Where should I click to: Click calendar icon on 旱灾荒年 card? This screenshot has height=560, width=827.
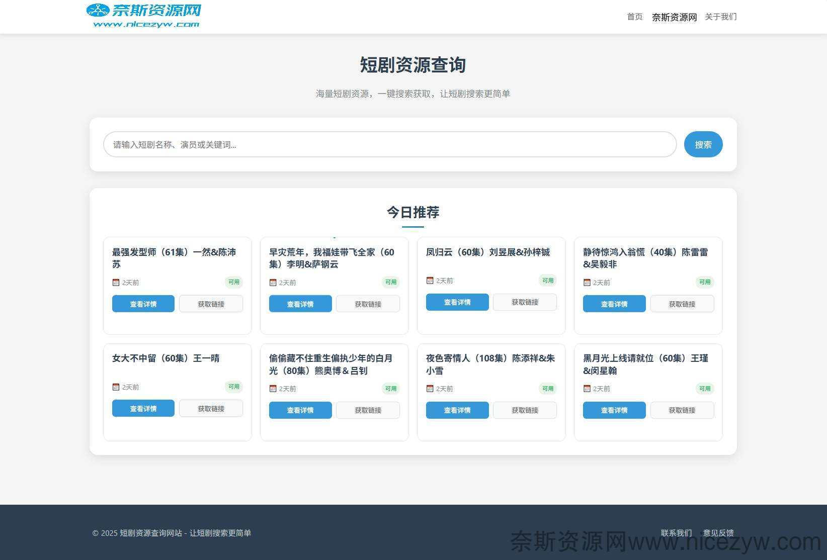click(x=273, y=283)
